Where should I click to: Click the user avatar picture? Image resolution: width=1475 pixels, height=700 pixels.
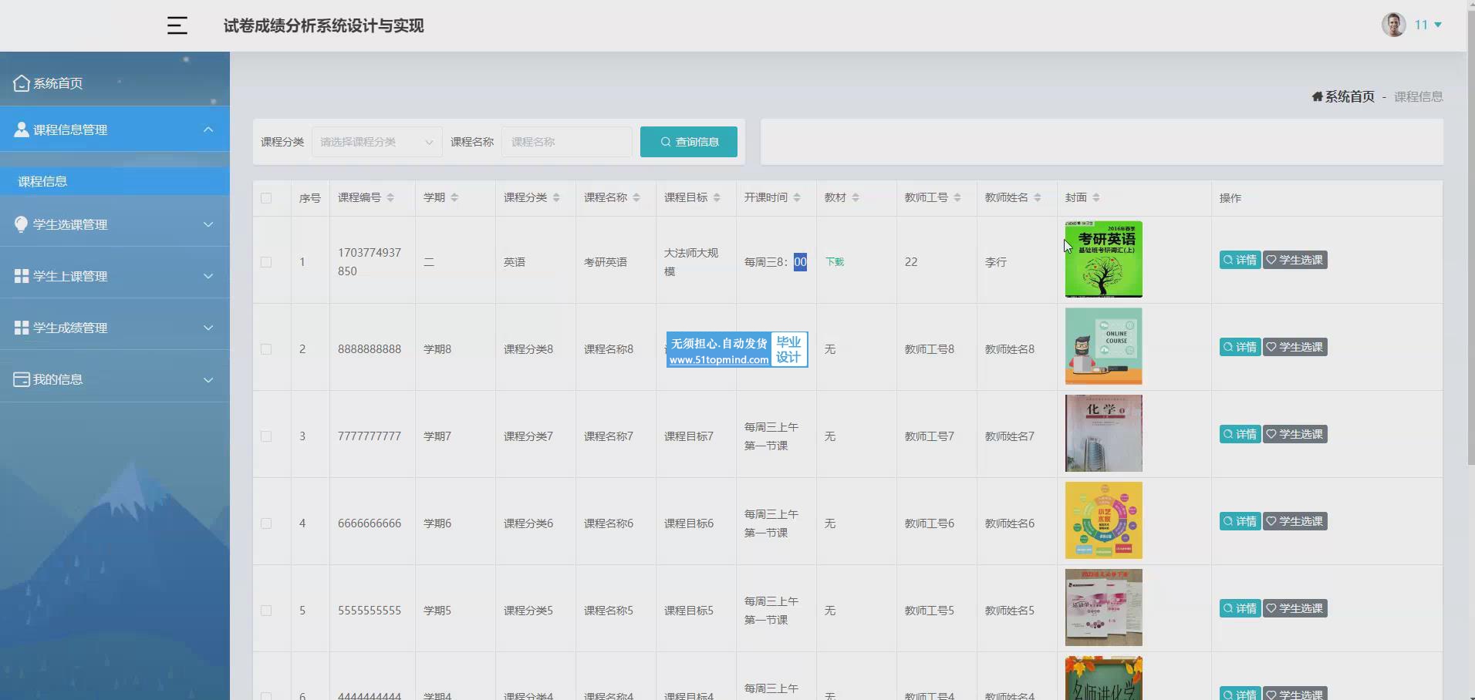click(x=1393, y=25)
